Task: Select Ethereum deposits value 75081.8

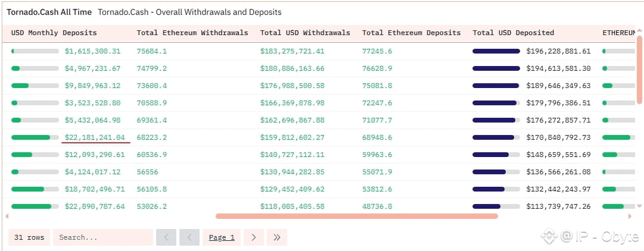Action: (377, 86)
